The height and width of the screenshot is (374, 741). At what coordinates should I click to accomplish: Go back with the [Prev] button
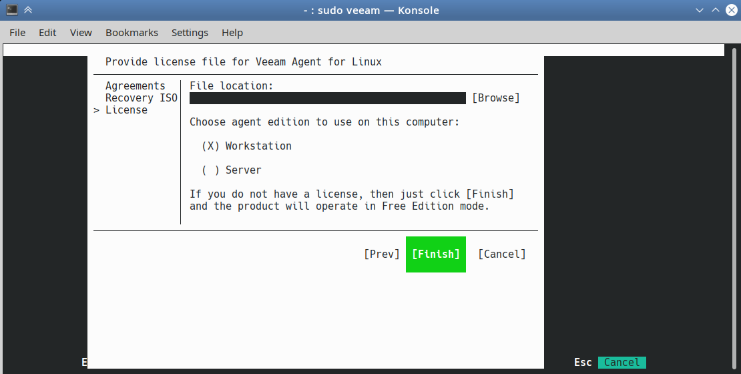point(382,254)
